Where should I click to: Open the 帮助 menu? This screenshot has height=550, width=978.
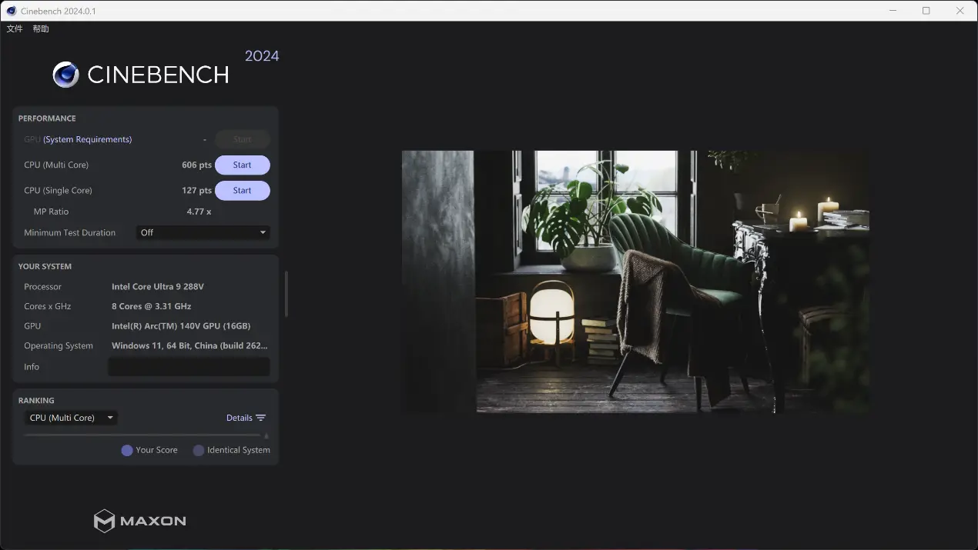tap(41, 28)
